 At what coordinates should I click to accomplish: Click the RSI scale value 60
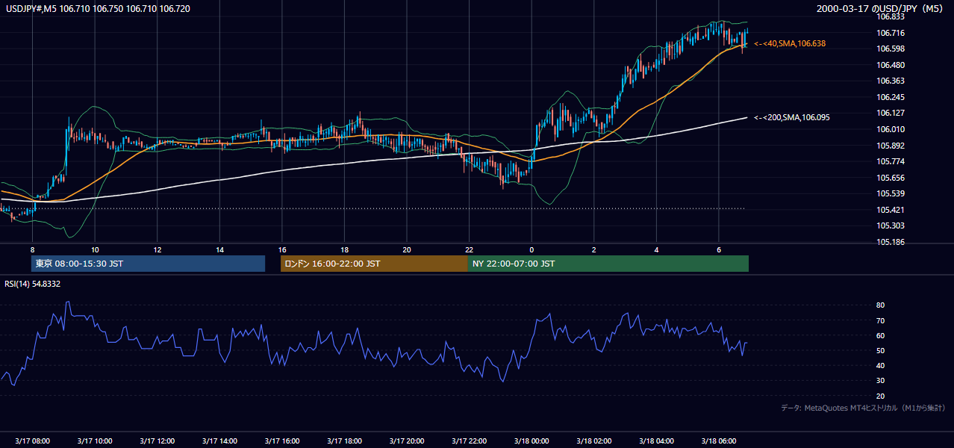[881, 335]
